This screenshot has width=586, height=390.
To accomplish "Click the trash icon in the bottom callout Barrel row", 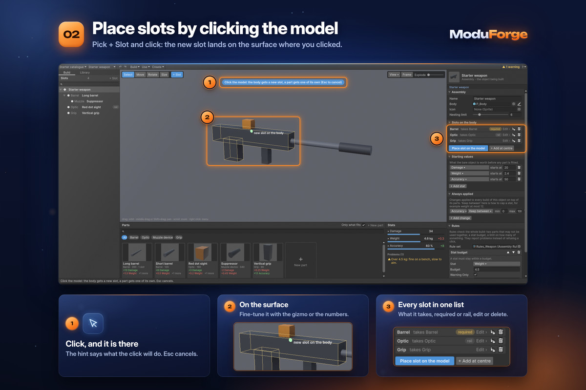I will (x=501, y=332).
